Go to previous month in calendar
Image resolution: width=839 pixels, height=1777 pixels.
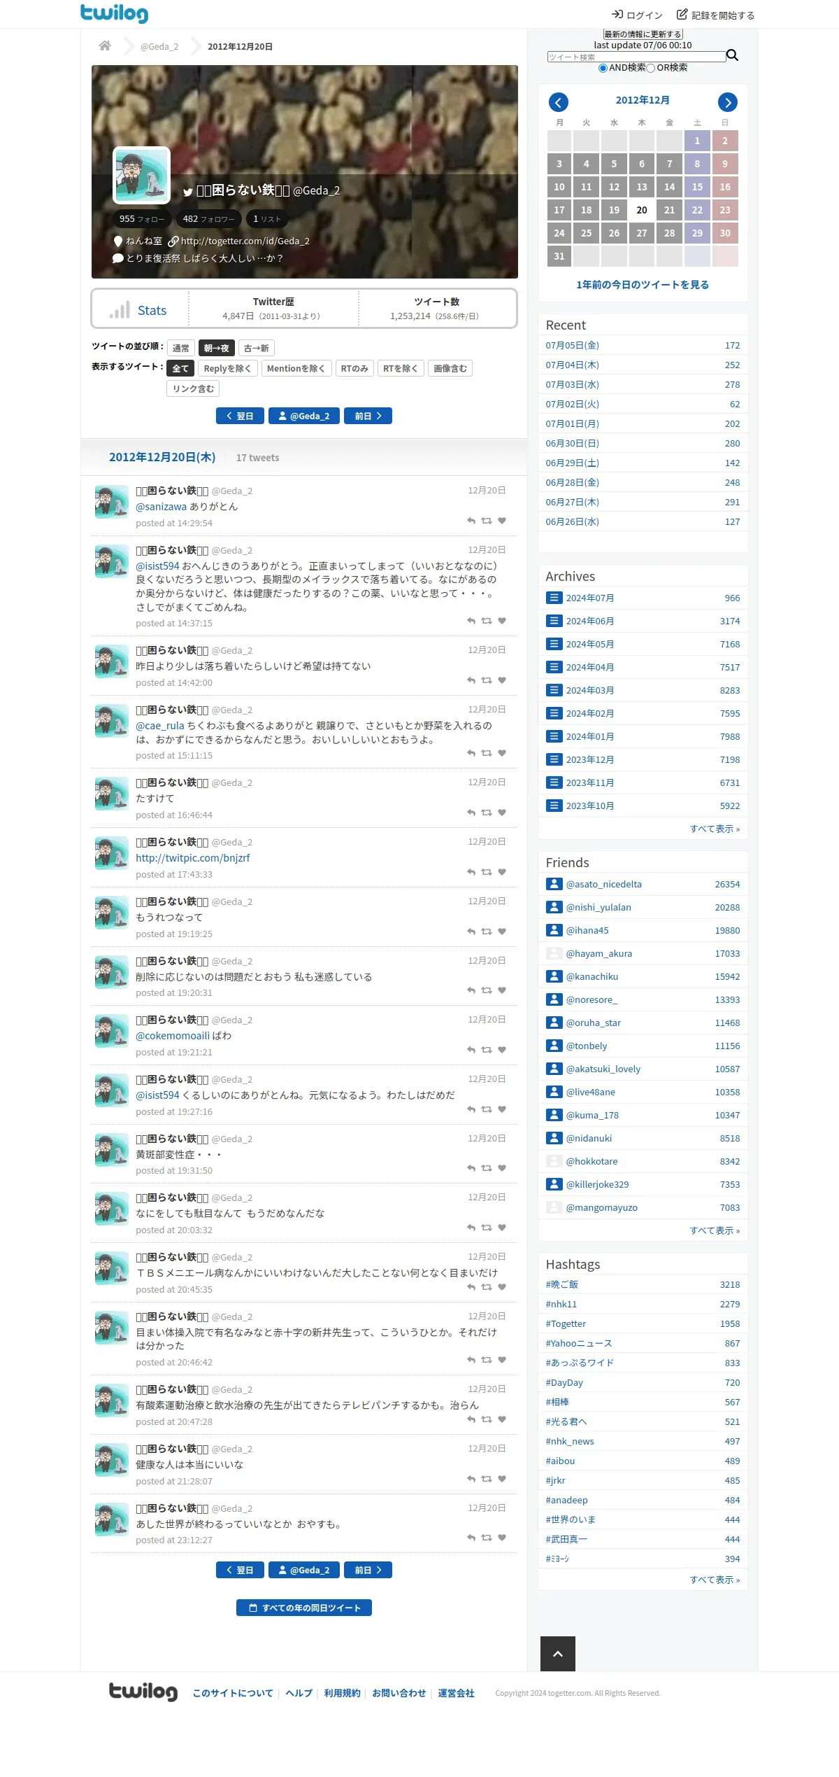click(558, 103)
